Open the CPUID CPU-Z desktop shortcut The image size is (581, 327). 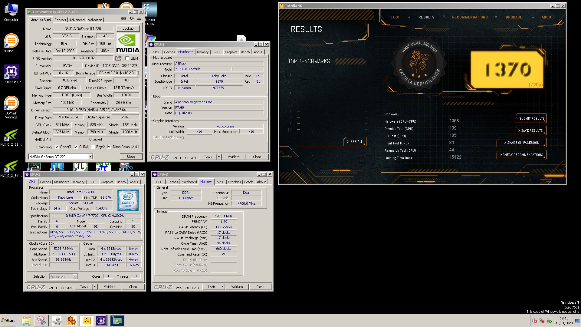tap(11, 74)
